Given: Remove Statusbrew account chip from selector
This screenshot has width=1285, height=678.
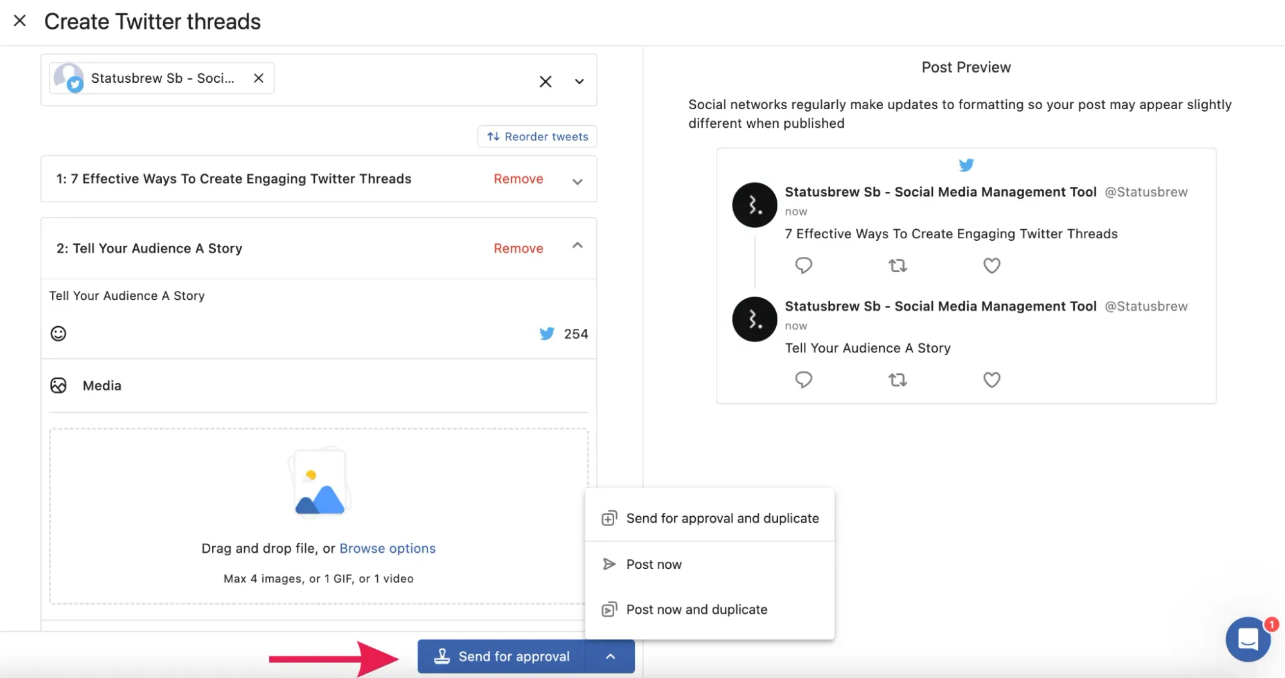Looking at the screenshot, I should (x=258, y=78).
